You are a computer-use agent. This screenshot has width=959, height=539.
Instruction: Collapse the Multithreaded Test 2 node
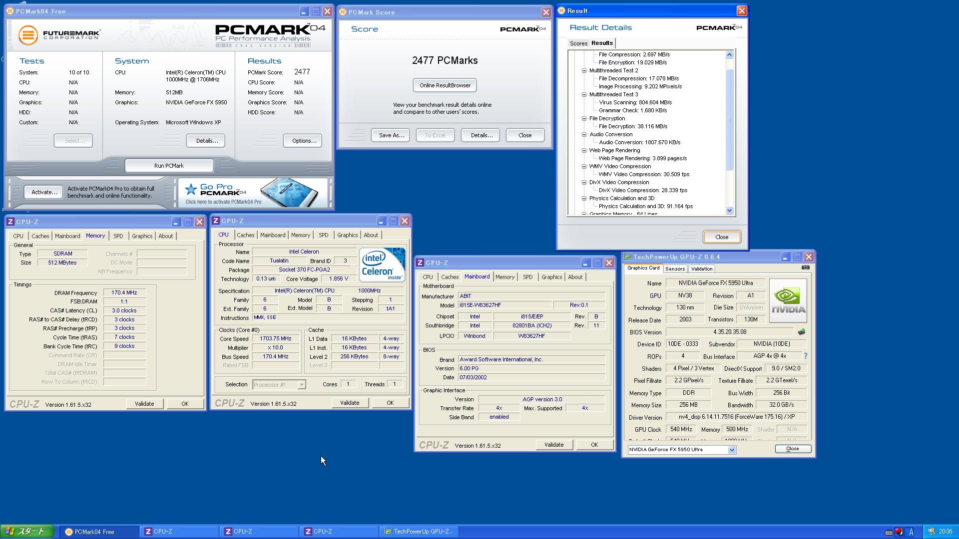584,70
